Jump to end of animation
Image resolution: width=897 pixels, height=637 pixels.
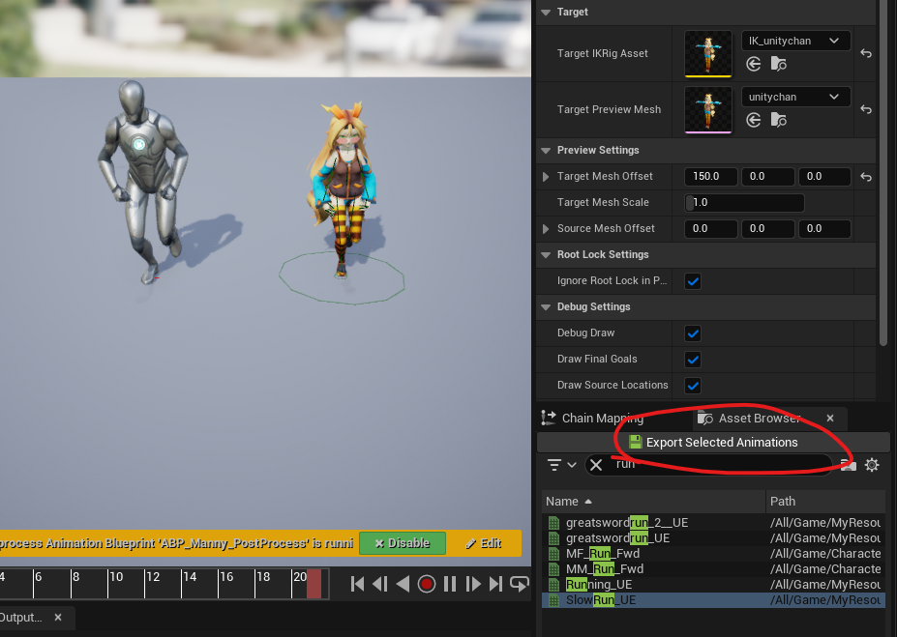[495, 584]
